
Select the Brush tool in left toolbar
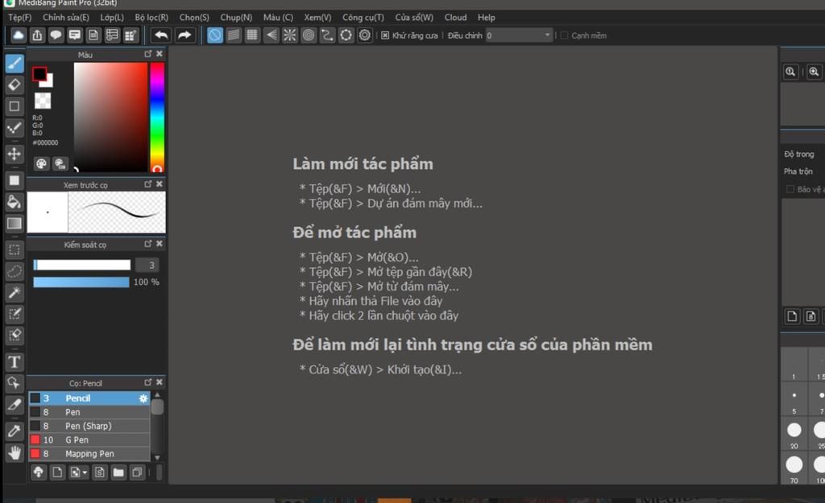15,64
